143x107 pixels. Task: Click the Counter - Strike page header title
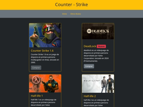coord(71,4)
